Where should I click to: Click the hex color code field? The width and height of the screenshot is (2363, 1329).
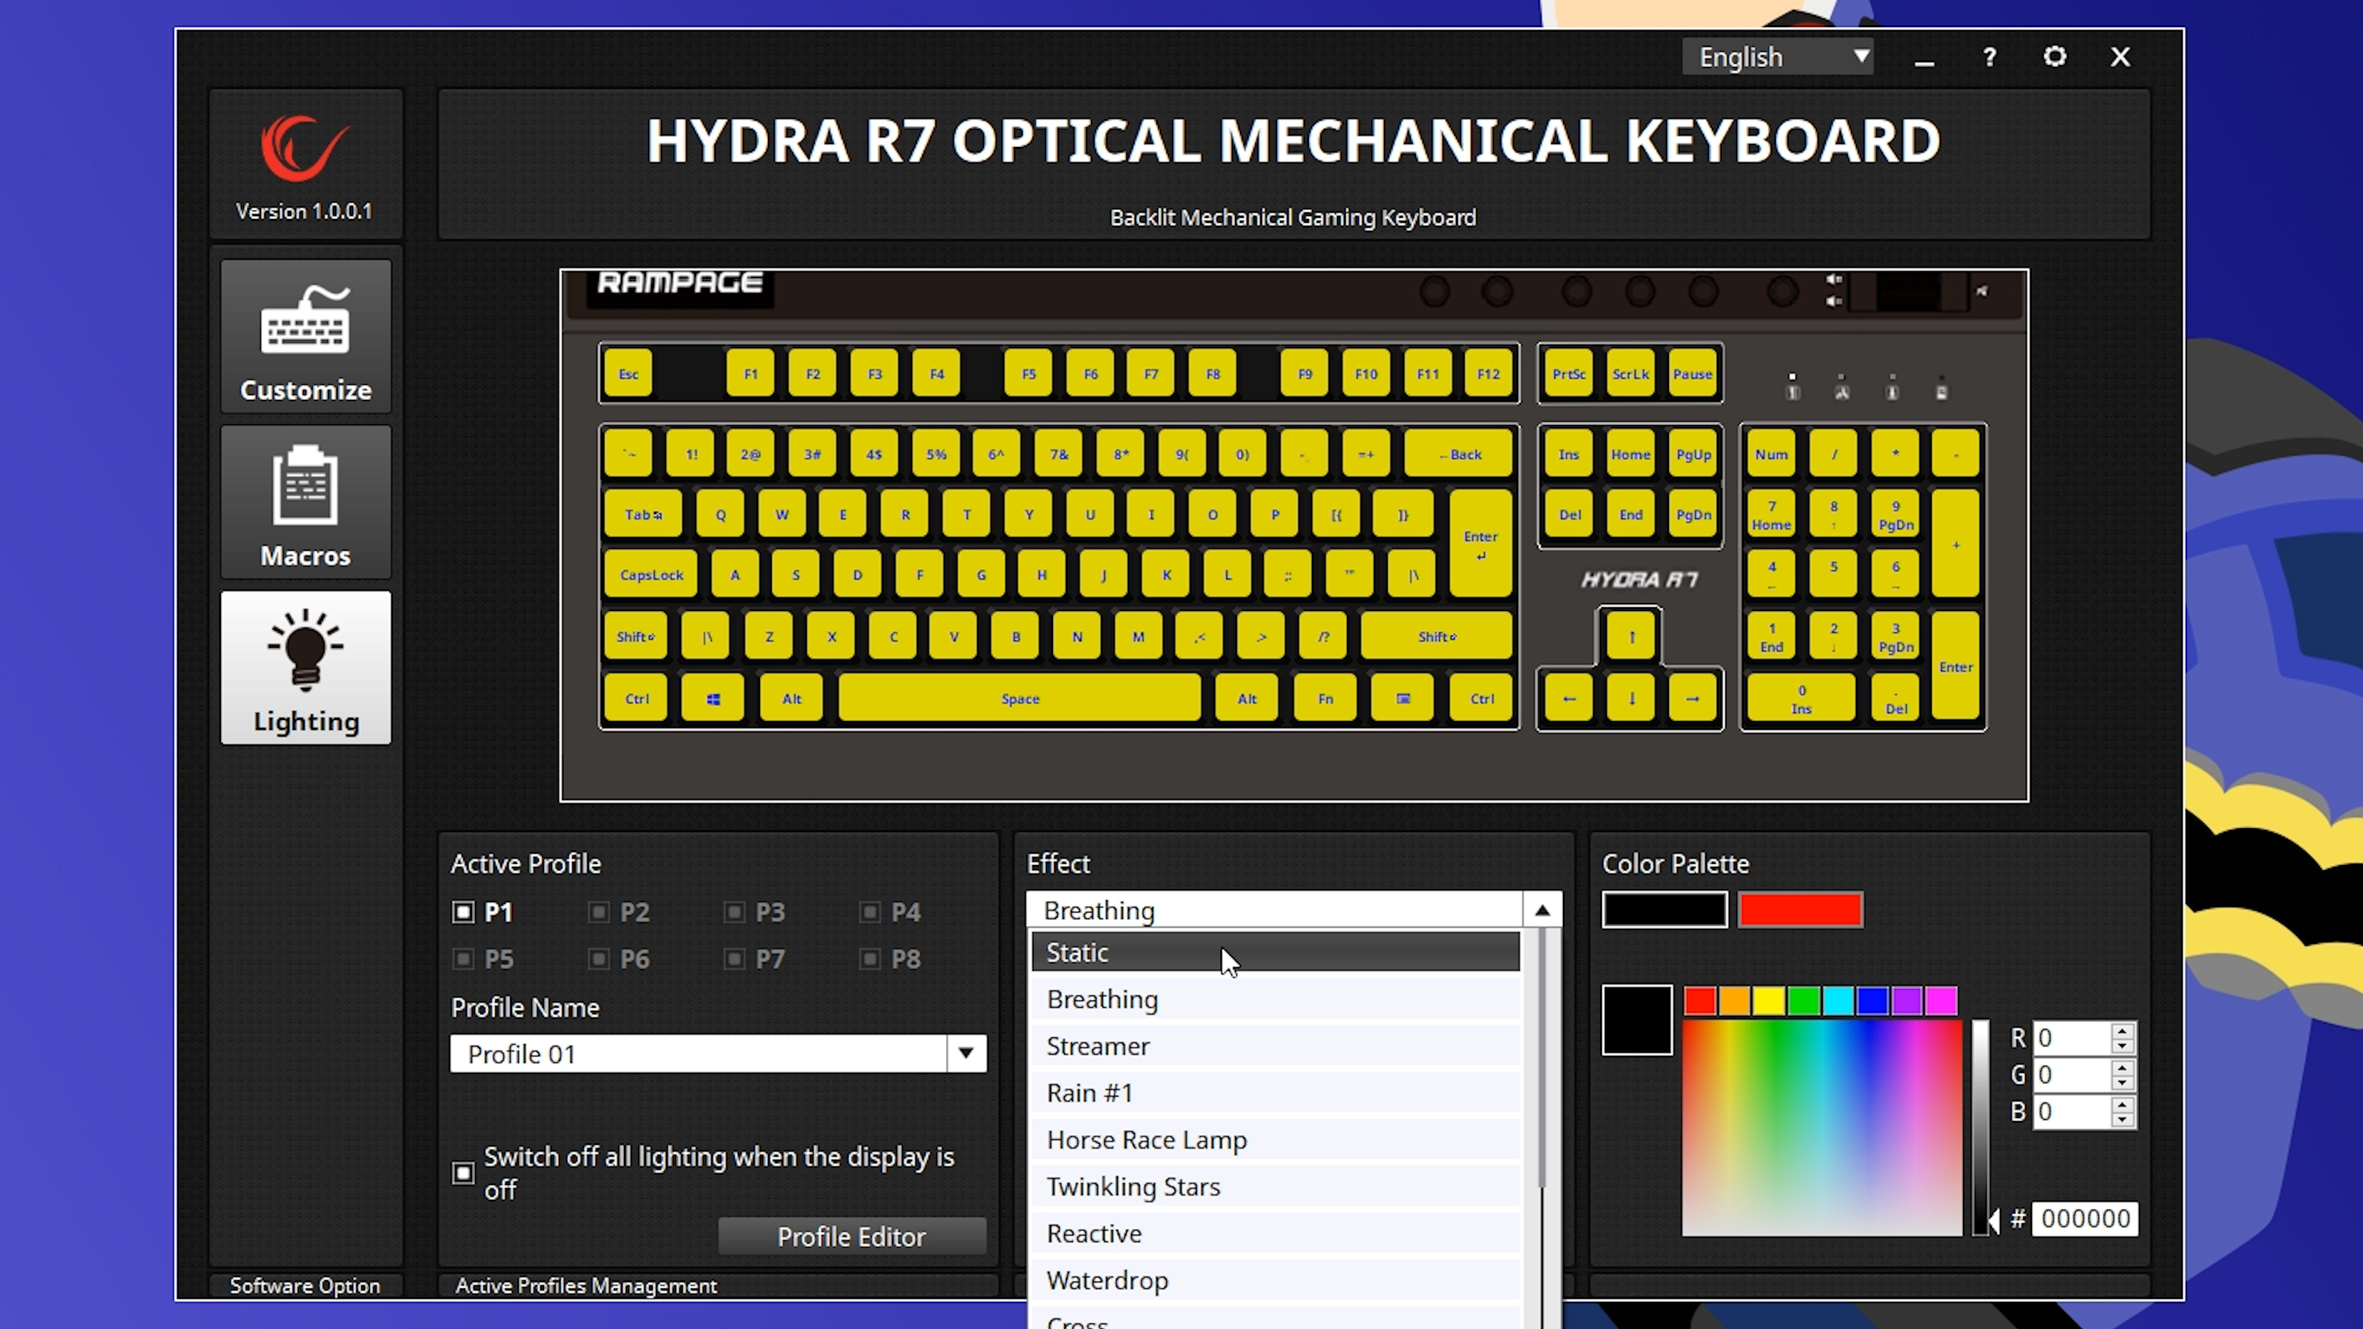(x=2084, y=1219)
